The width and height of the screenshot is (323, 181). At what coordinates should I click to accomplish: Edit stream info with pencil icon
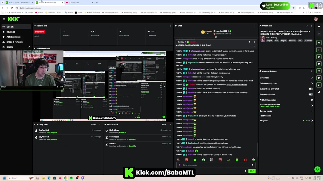[307, 26]
